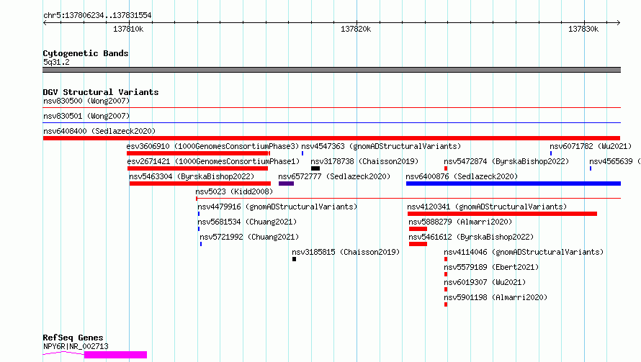Click the 137830k ruler position label
This screenshot has height=362, width=641.
pyautogui.click(x=583, y=29)
